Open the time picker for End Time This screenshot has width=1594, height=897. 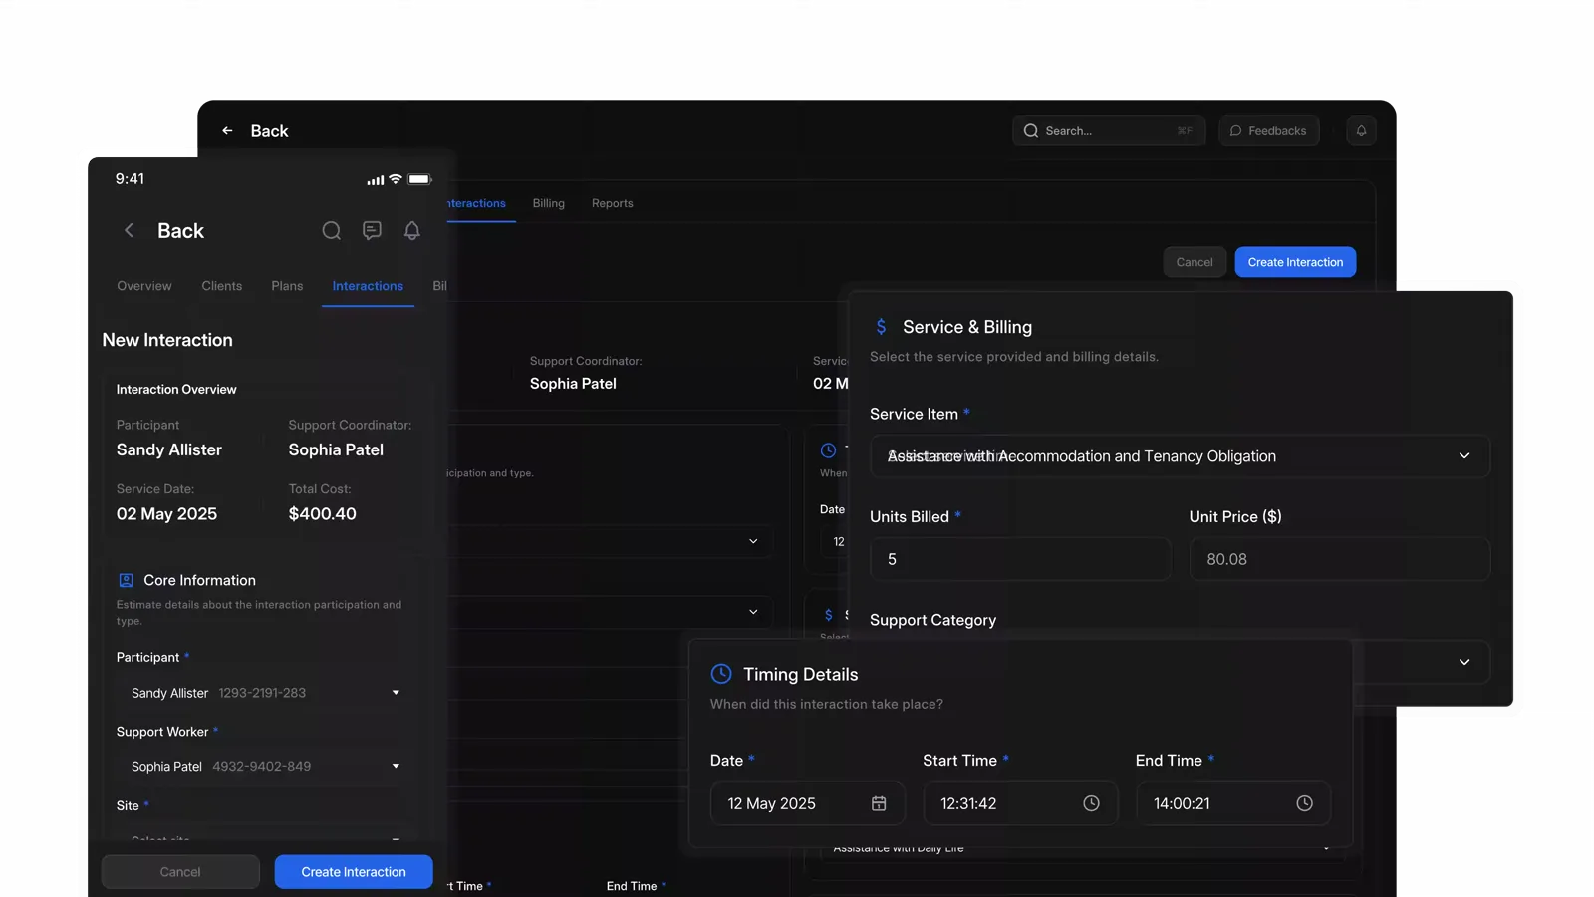tap(1305, 803)
